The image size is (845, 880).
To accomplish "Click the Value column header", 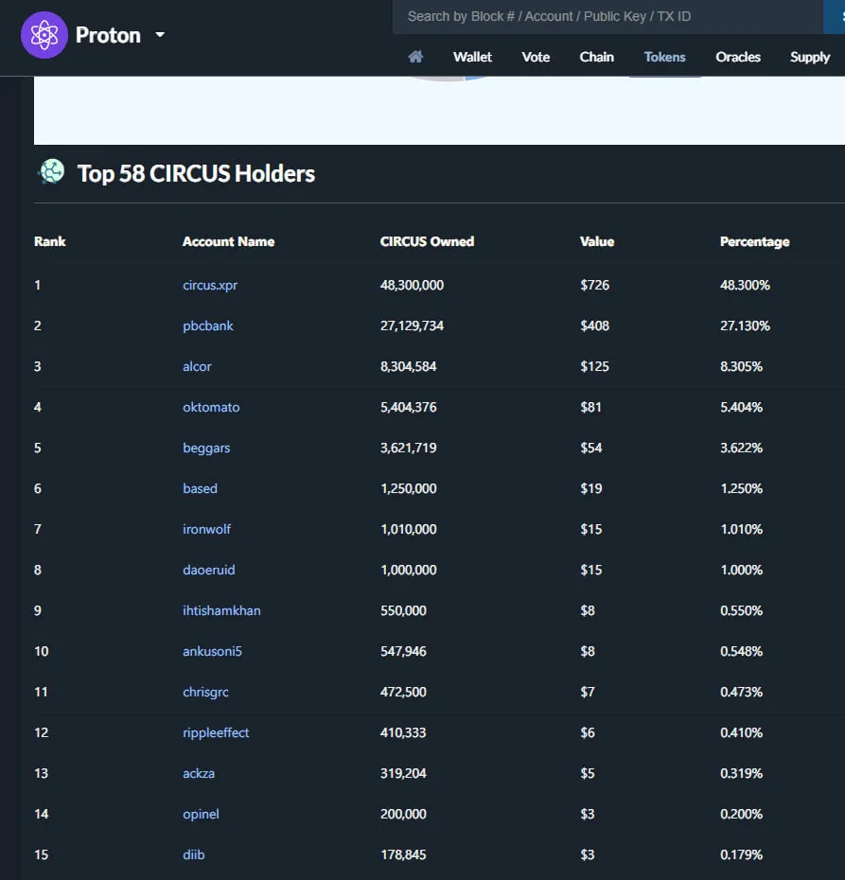I will click(597, 241).
